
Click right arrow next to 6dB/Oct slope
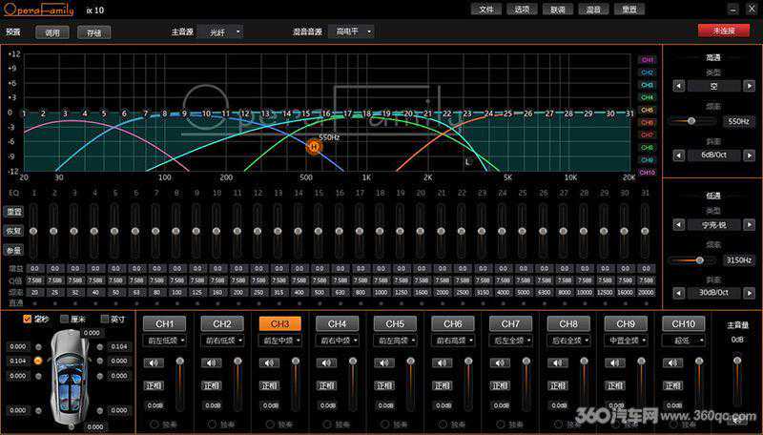(x=751, y=154)
